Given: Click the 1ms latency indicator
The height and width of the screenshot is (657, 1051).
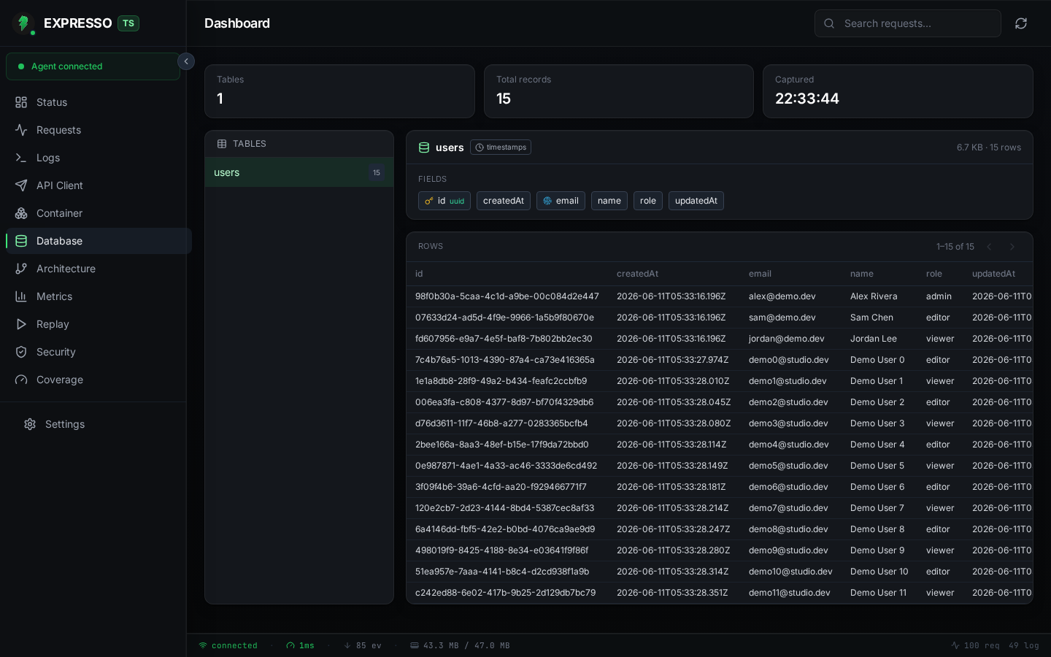Looking at the screenshot, I should coord(300,645).
